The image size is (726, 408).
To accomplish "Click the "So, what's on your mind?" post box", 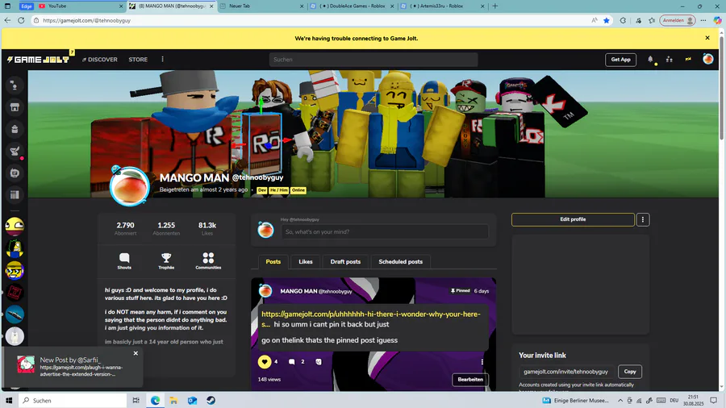I will click(x=384, y=231).
